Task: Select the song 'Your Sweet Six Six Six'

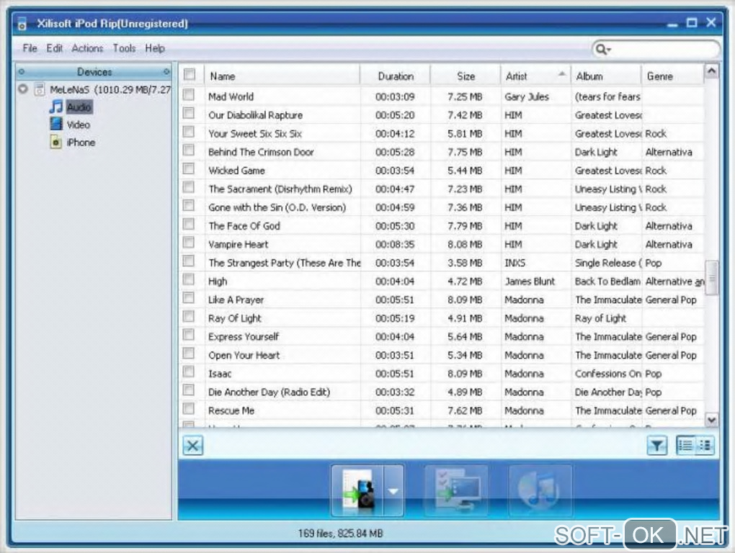Action: point(255,133)
